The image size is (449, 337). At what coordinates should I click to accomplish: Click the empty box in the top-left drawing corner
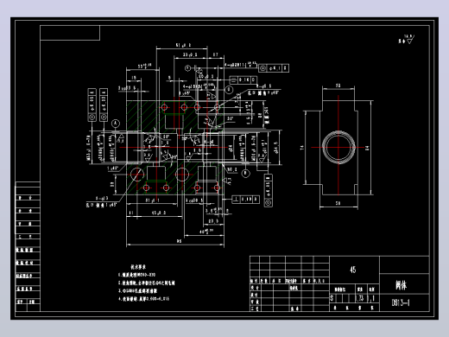coord(70,33)
